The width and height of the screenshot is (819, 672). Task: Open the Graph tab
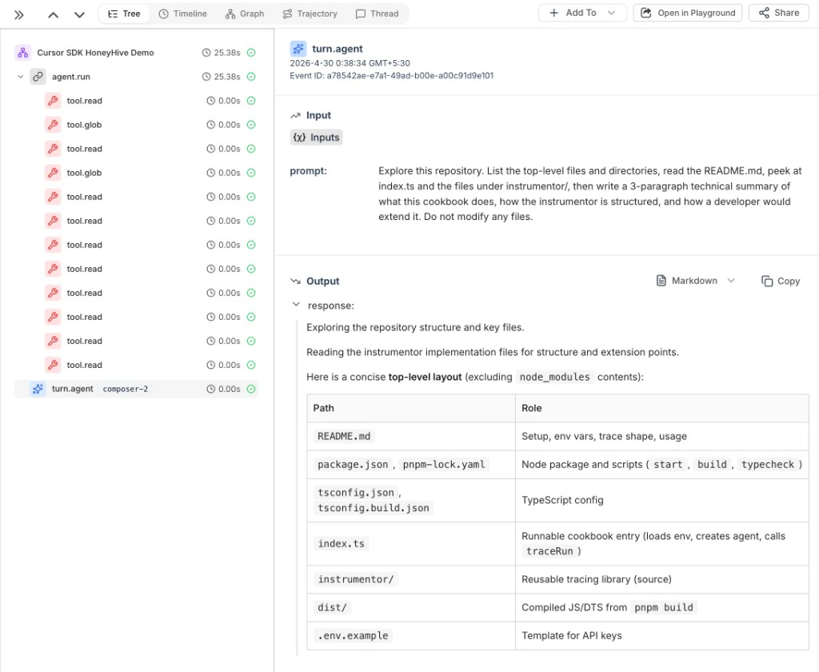245,14
